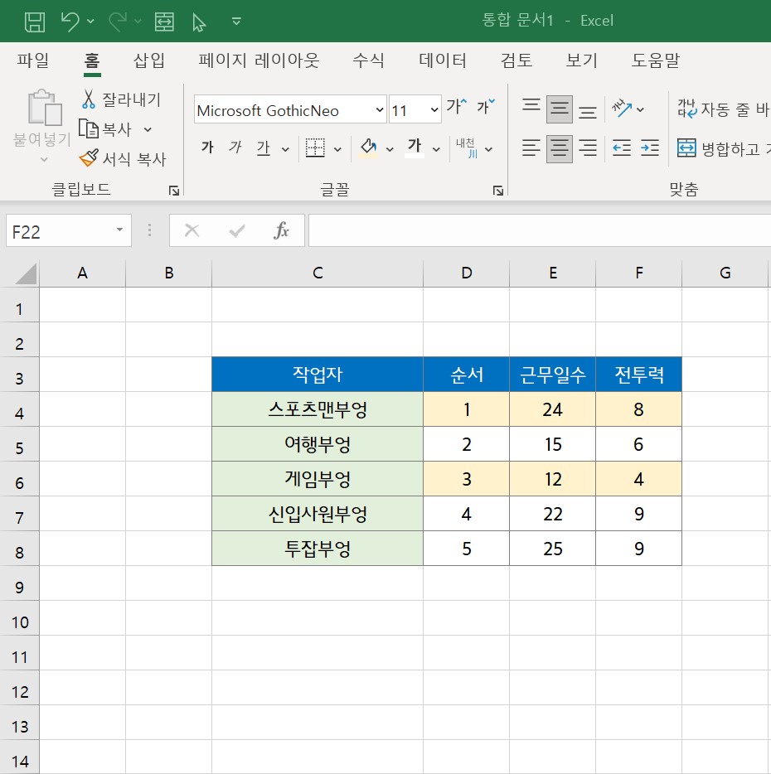Open the 파일 (File) tab
771x774 pixels.
point(33,60)
